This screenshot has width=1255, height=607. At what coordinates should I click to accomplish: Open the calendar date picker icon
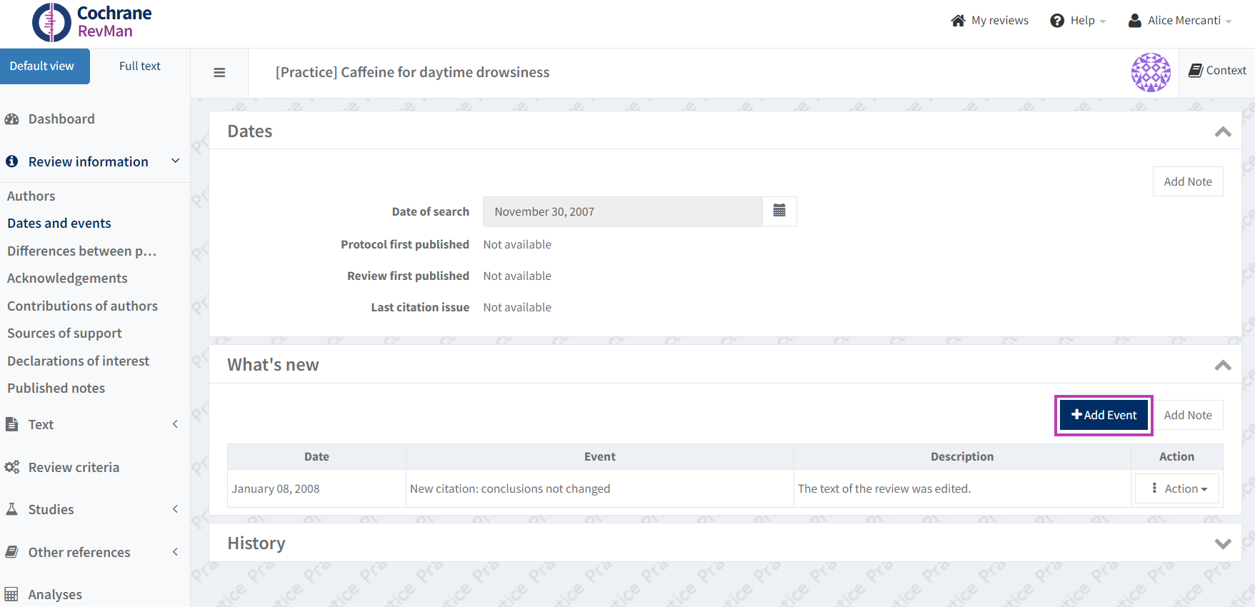(779, 211)
